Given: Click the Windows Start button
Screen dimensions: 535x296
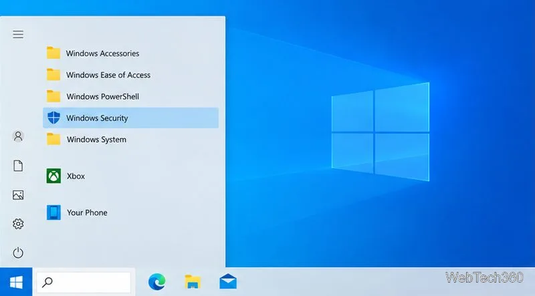Looking at the screenshot, I should pyautogui.click(x=16, y=282).
